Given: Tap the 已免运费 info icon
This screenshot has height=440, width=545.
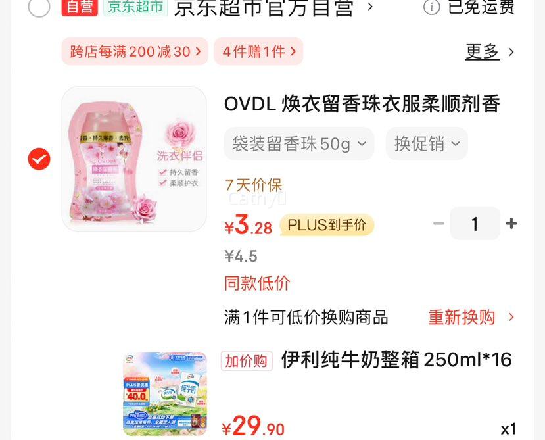Looking at the screenshot, I should tap(431, 7).
